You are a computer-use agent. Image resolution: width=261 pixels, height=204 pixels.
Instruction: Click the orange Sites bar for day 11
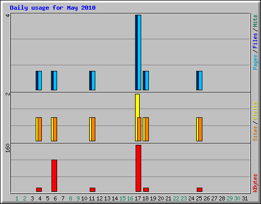click(x=93, y=129)
